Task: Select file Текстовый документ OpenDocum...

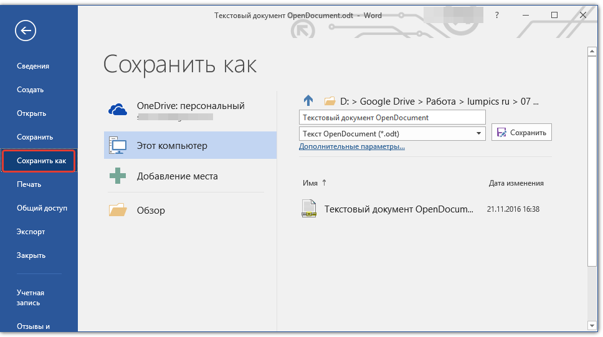Action: pyautogui.click(x=399, y=209)
